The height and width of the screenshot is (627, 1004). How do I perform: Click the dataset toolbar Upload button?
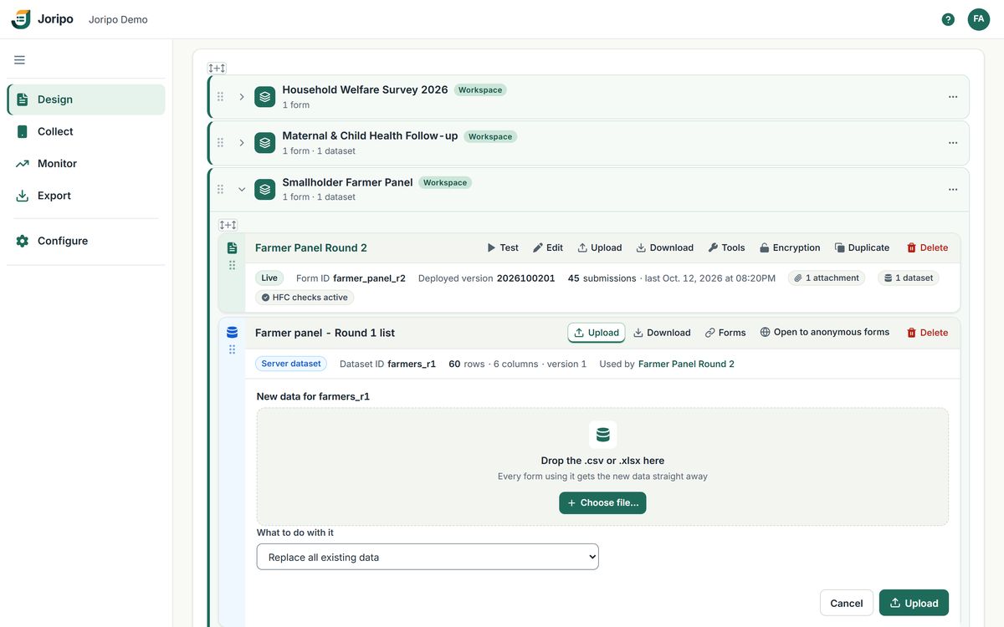point(597,333)
